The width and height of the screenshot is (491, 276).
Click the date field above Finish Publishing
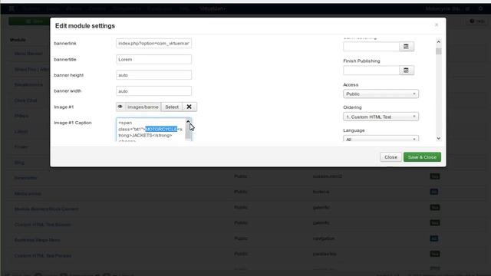pyautogui.click(x=371, y=47)
